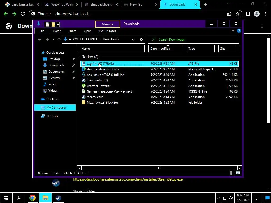
Task: Sort by Date modified column
Action: (x=165, y=49)
